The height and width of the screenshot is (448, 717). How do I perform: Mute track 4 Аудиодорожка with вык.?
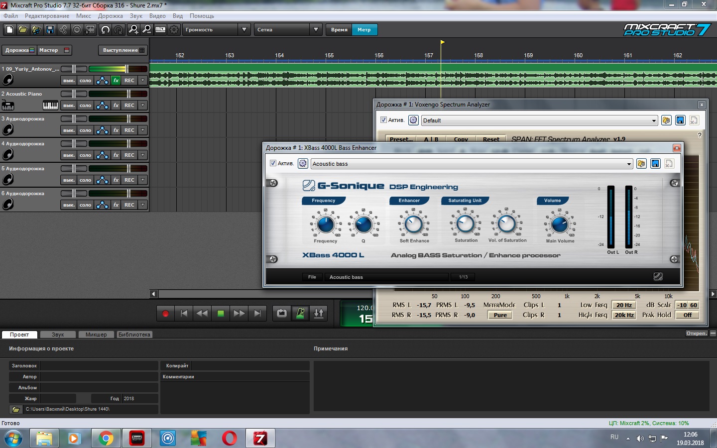point(69,155)
